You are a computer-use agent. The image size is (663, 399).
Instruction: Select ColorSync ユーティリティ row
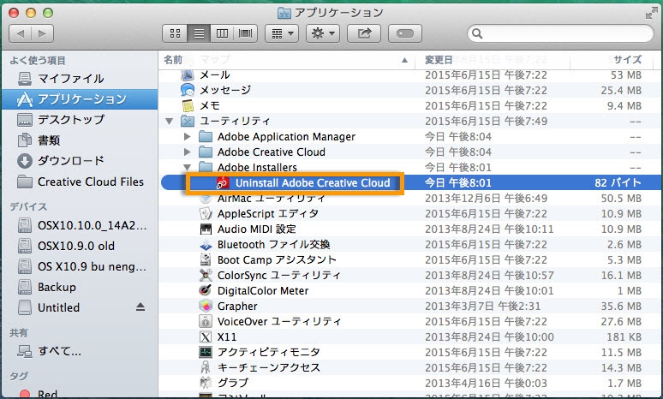(410, 276)
